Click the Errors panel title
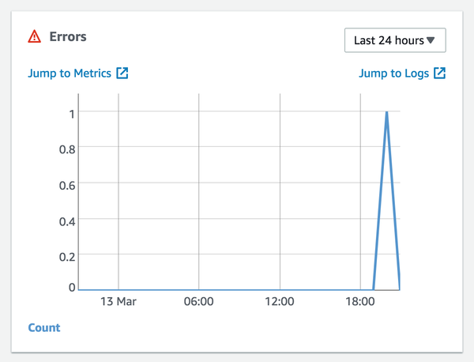Screen dimensions: 474x362 68,36
